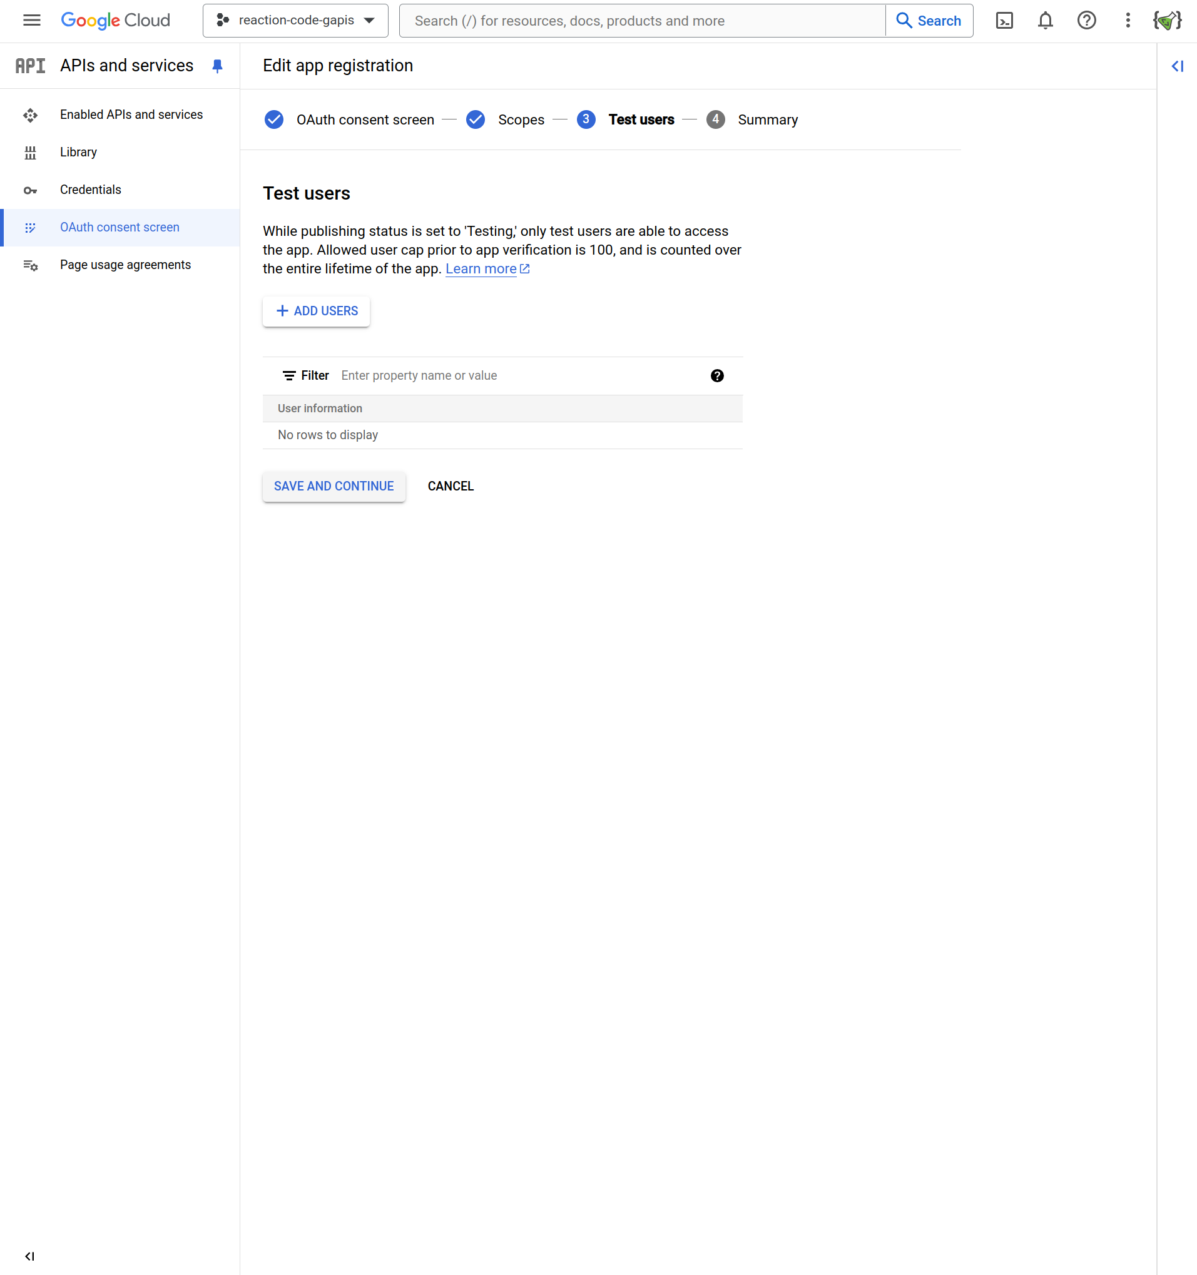Collapse the left navigation sidebar
1197x1275 pixels.
(29, 1256)
